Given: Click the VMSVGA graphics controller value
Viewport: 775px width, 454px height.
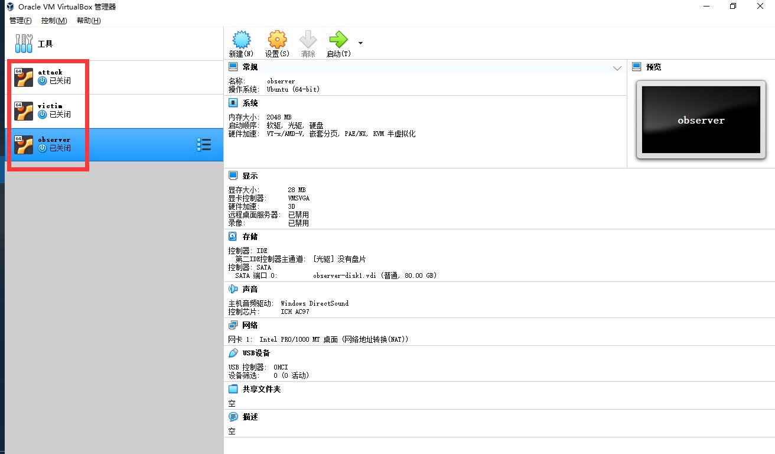Looking at the screenshot, I should point(298,199).
